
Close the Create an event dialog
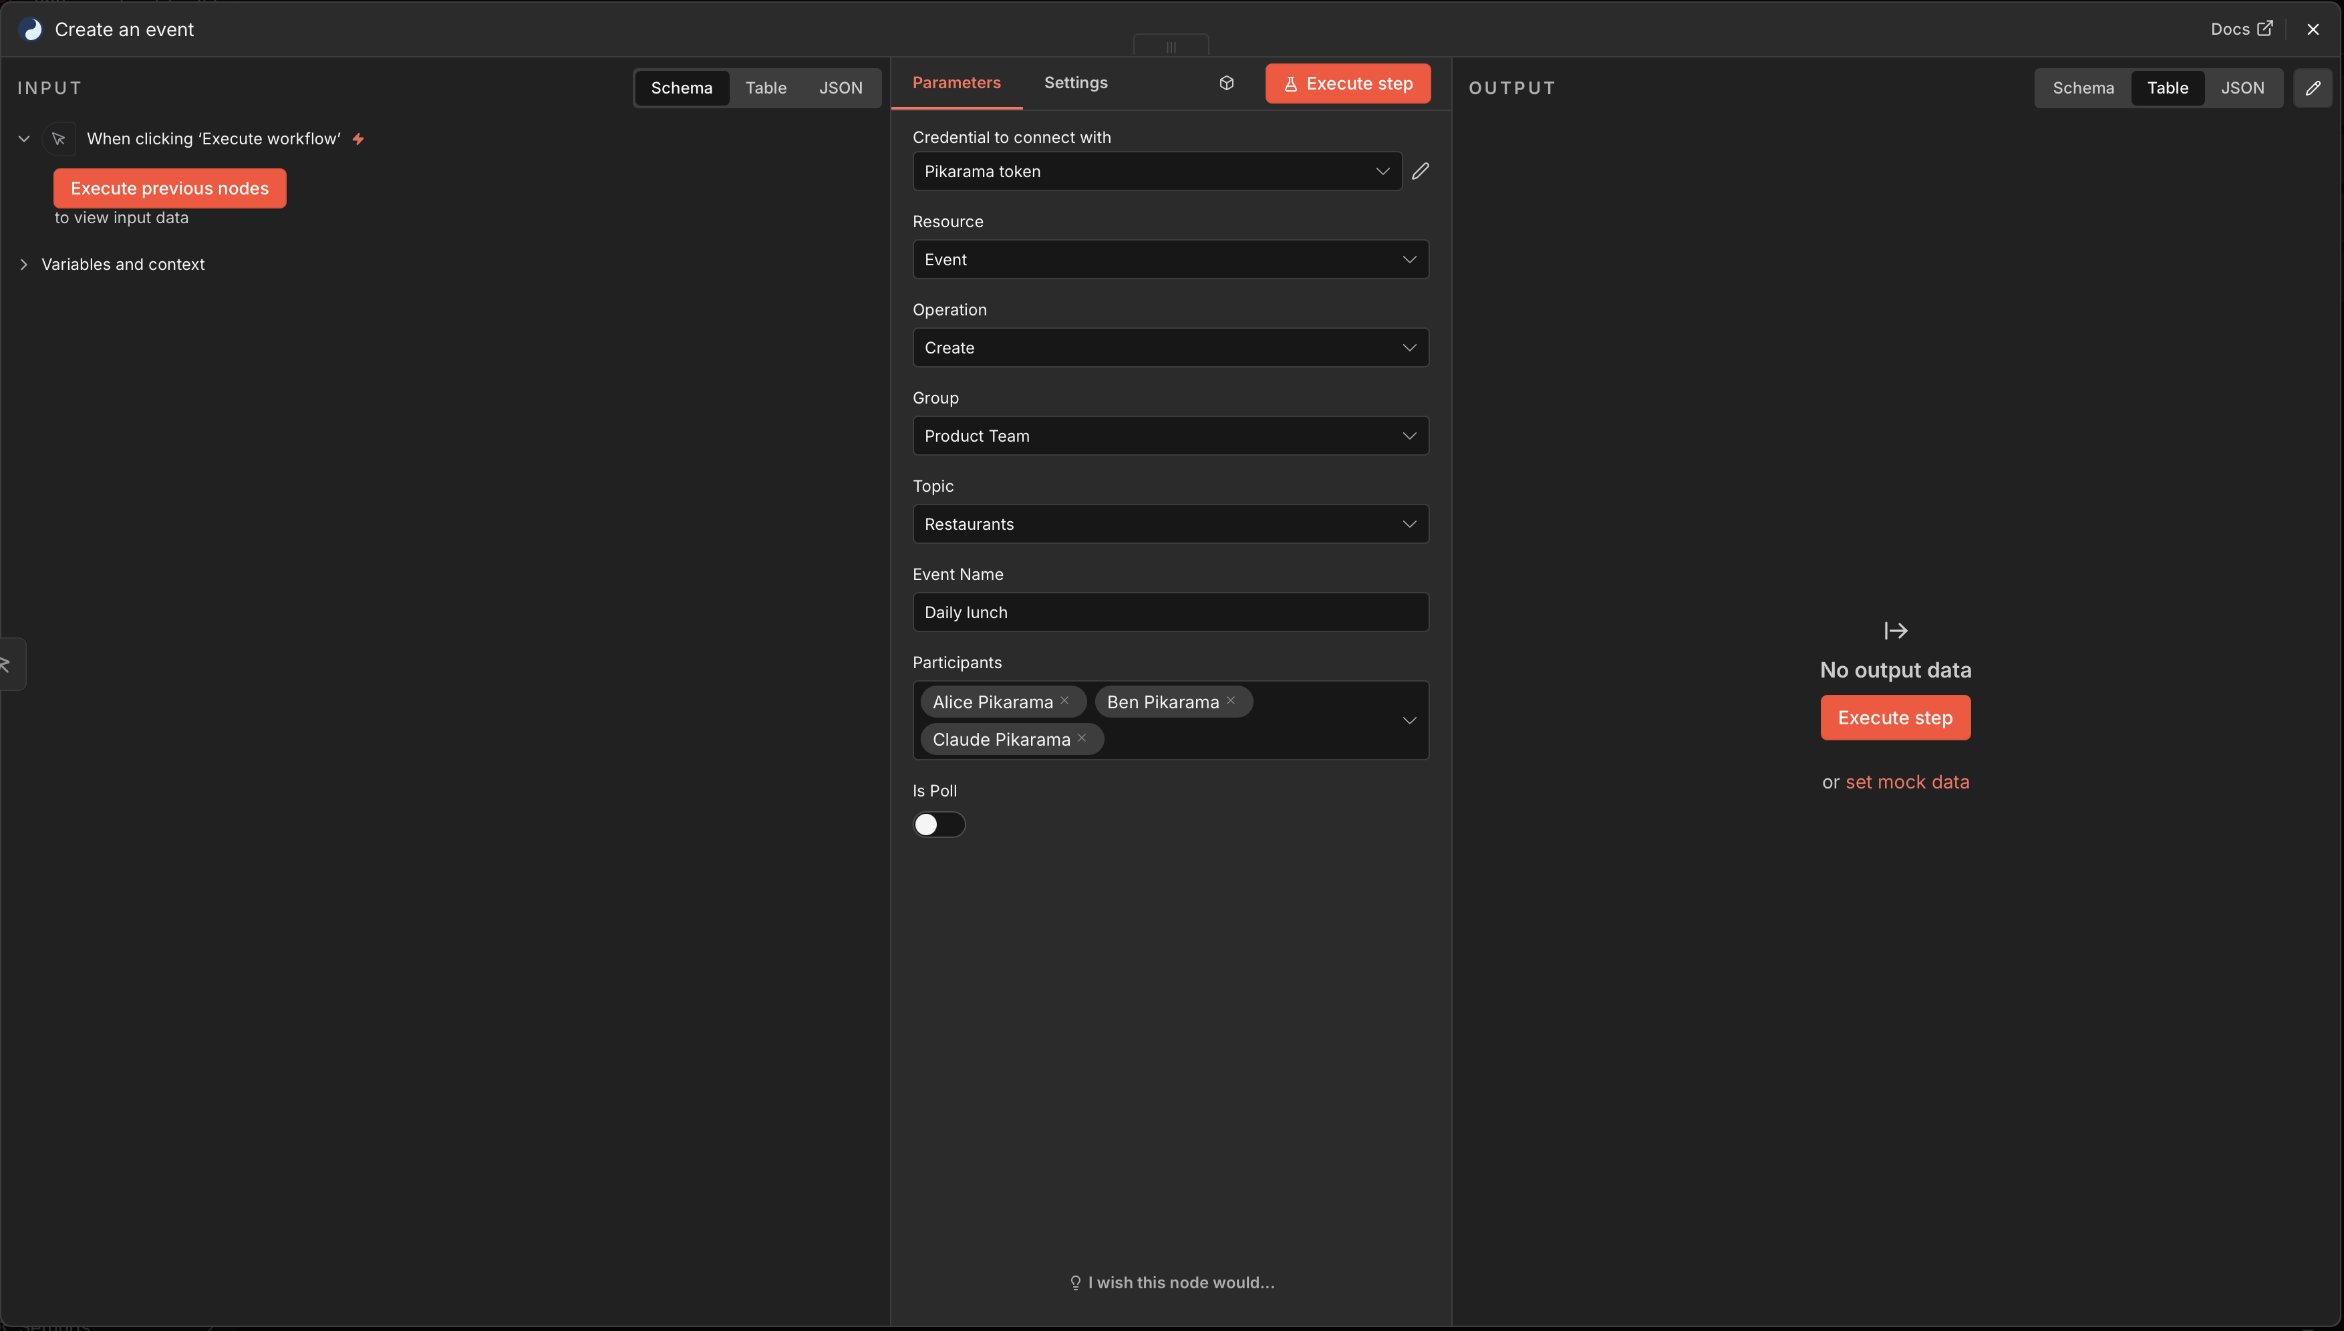(x=2313, y=29)
